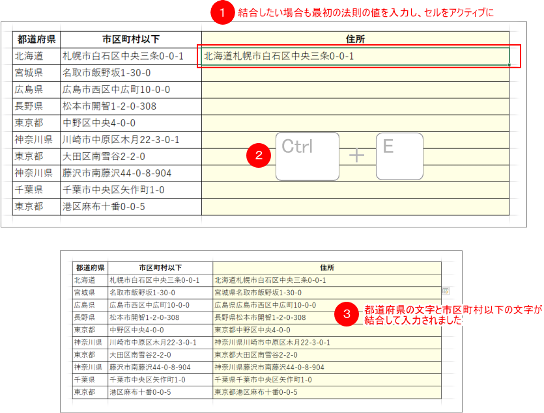Click the red circled number 2 annotation
544x413 pixels.
tap(260, 155)
